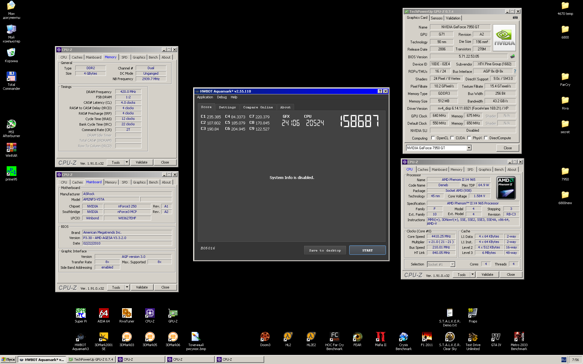Expand Tools dropdown arrow in CPU-Z CPU window
The height and width of the screenshot is (364, 583).
473,275
